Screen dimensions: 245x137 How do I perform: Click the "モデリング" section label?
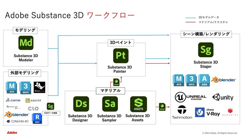25,30
